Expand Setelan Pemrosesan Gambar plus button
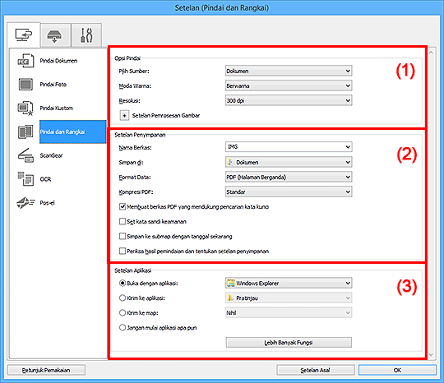This screenshot has width=444, height=383. tap(124, 116)
